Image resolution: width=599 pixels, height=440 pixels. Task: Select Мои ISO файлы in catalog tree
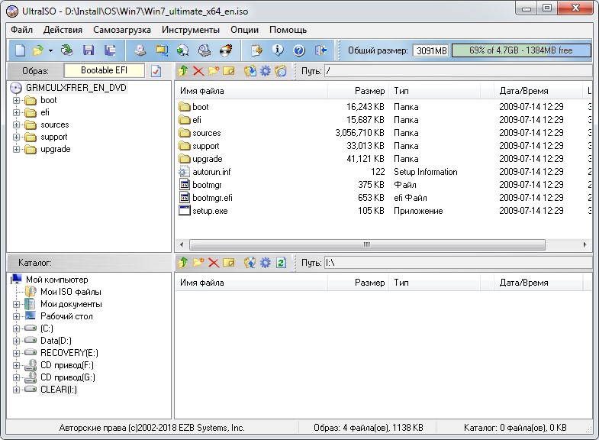[71, 292]
